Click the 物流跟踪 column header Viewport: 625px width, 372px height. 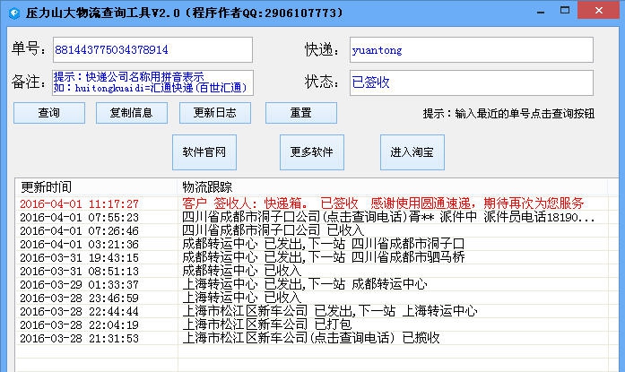(x=393, y=186)
